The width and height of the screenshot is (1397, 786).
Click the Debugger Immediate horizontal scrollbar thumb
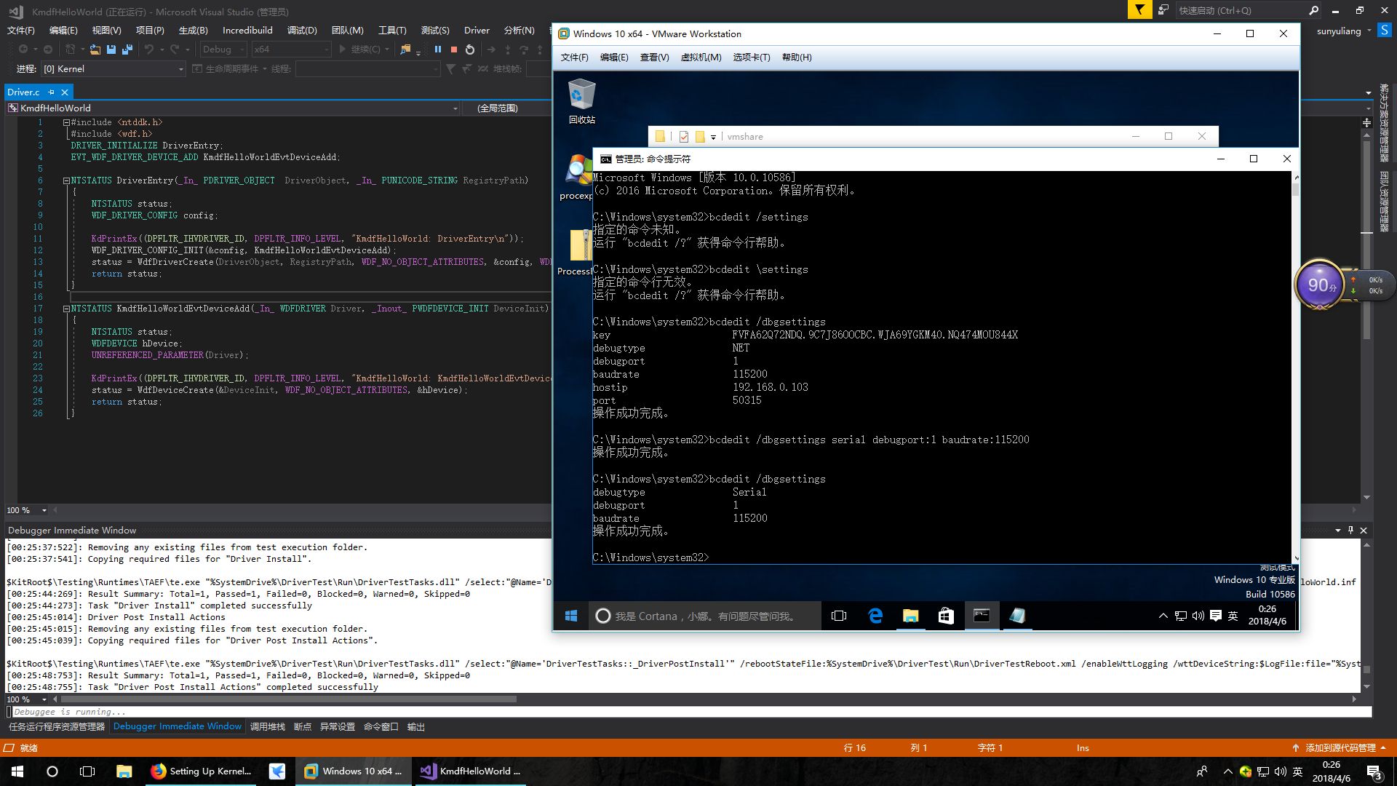(289, 699)
